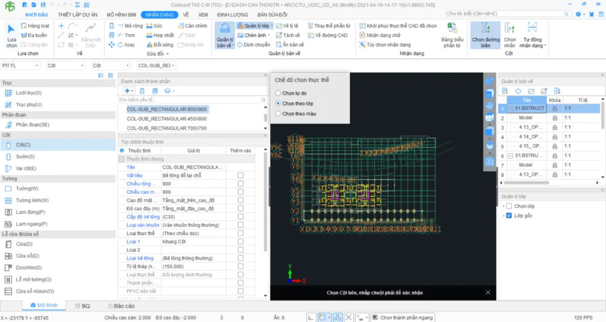Open Quản lý bản vẽ drawing manager
606x322 pixels.
[225, 35]
